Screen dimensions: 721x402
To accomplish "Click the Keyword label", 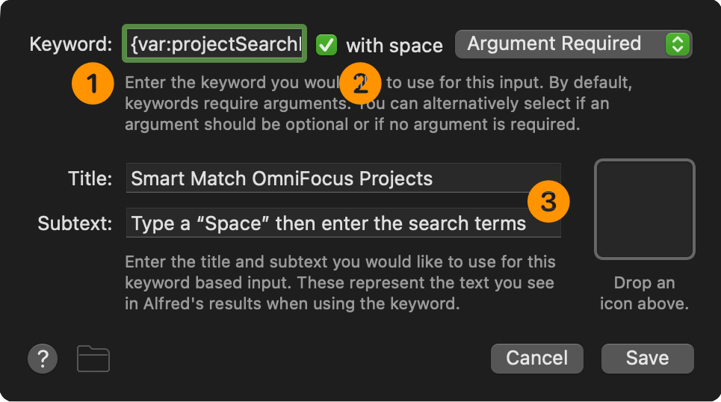I will [x=71, y=44].
